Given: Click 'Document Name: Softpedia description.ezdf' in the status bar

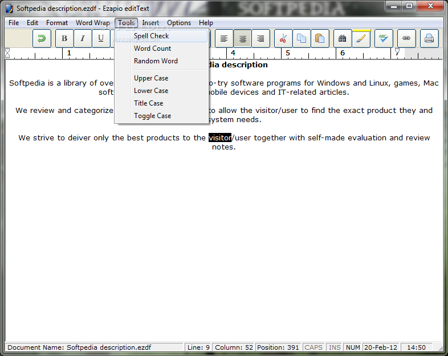Looking at the screenshot, I should tap(79, 347).
